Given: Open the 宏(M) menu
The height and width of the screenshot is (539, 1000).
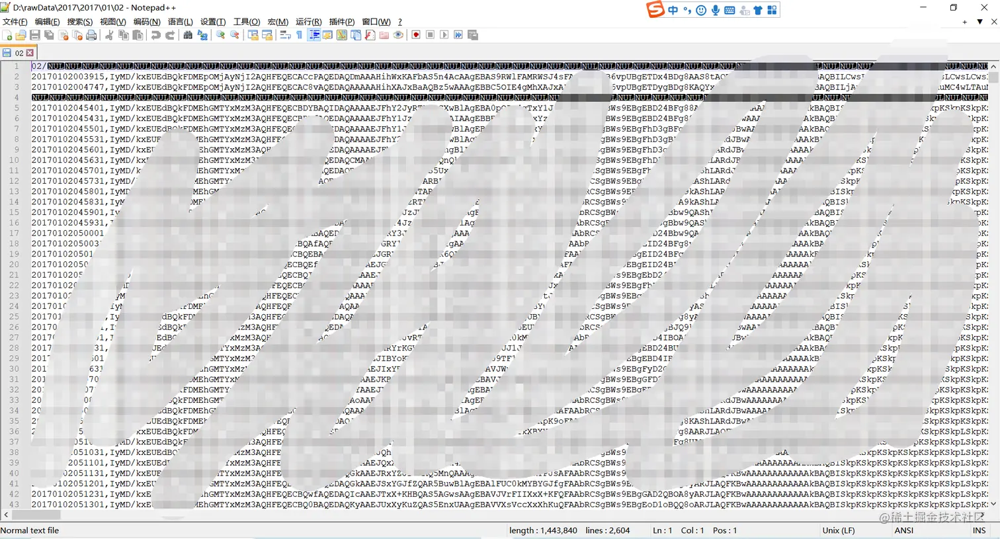Looking at the screenshot, I should 278,22.
